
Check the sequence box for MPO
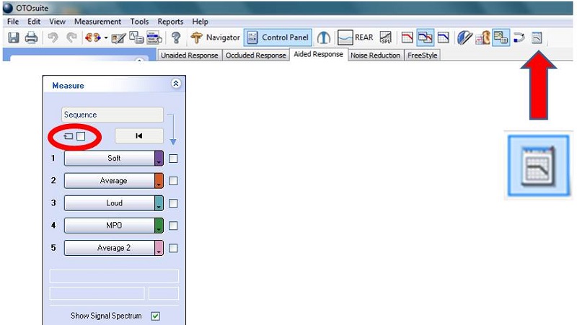173,226
